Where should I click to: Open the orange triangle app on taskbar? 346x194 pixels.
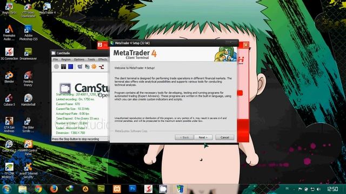pyautogui.click(x=85, y=189)
